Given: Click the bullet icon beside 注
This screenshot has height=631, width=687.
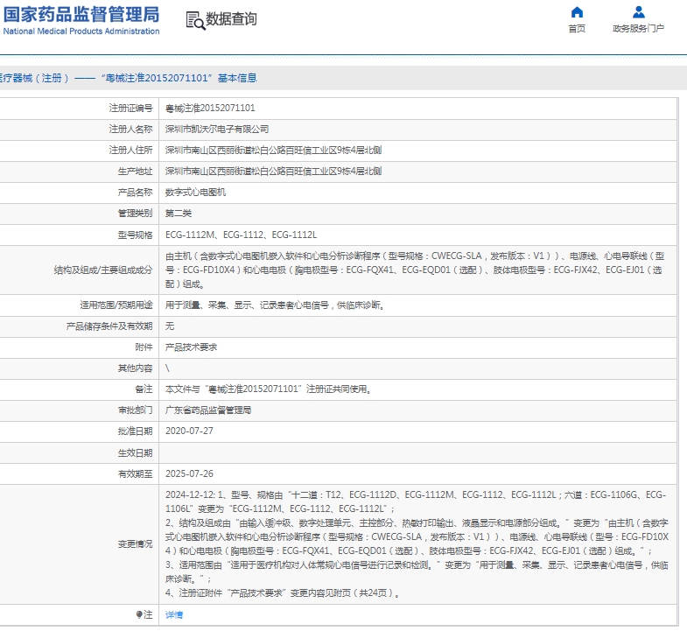Looking at the screenshot, I should click(x=139, y=614).
